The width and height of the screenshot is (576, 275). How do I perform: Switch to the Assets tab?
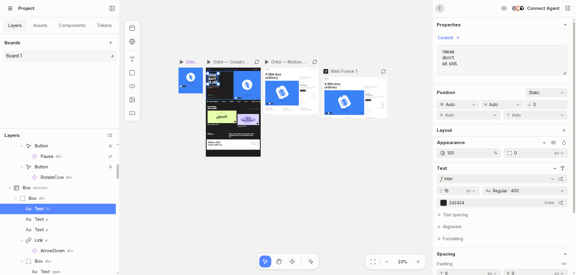click(x=40, y=25)
